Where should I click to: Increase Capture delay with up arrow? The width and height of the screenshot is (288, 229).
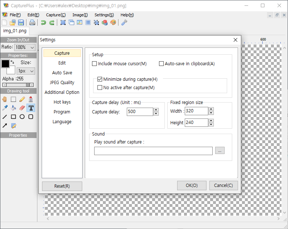[156, 109]
